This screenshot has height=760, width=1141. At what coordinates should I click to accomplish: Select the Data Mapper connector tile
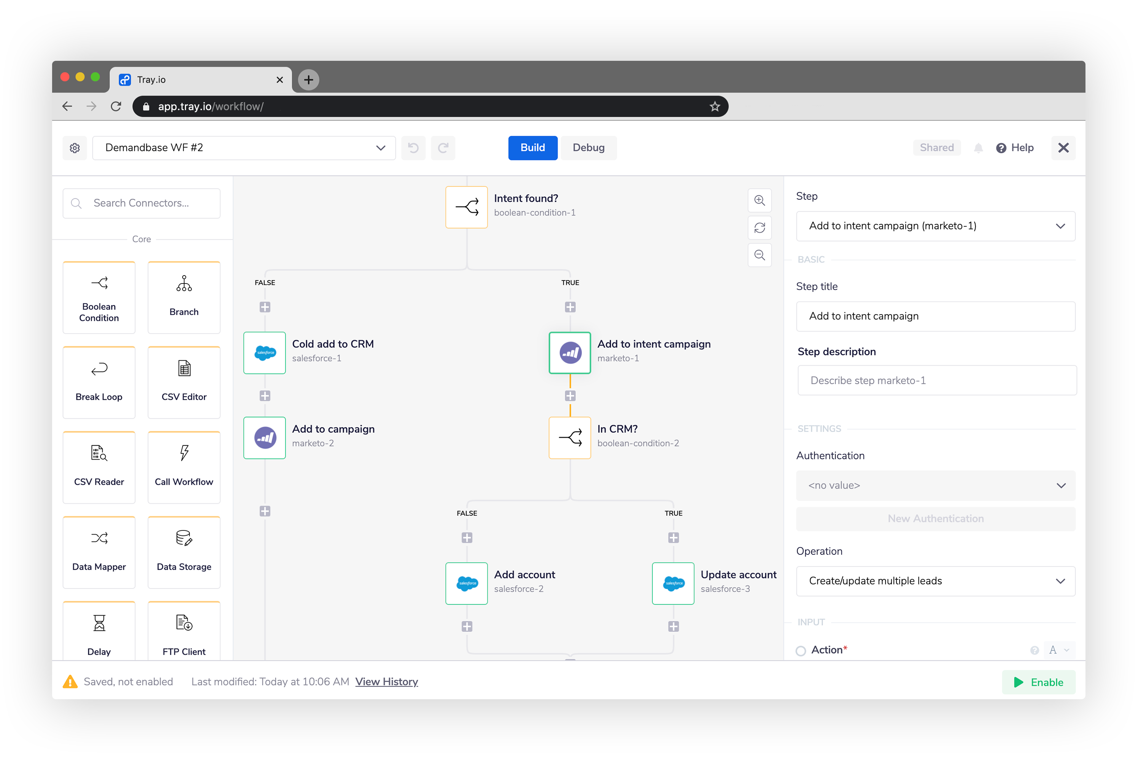point(99,552)
